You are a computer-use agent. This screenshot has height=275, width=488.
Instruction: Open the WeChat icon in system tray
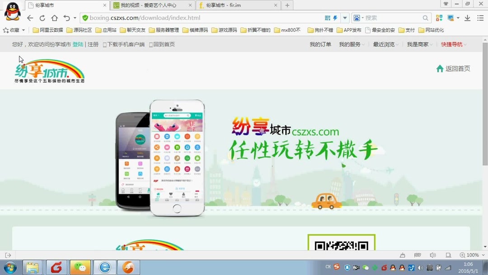point(365,267)
